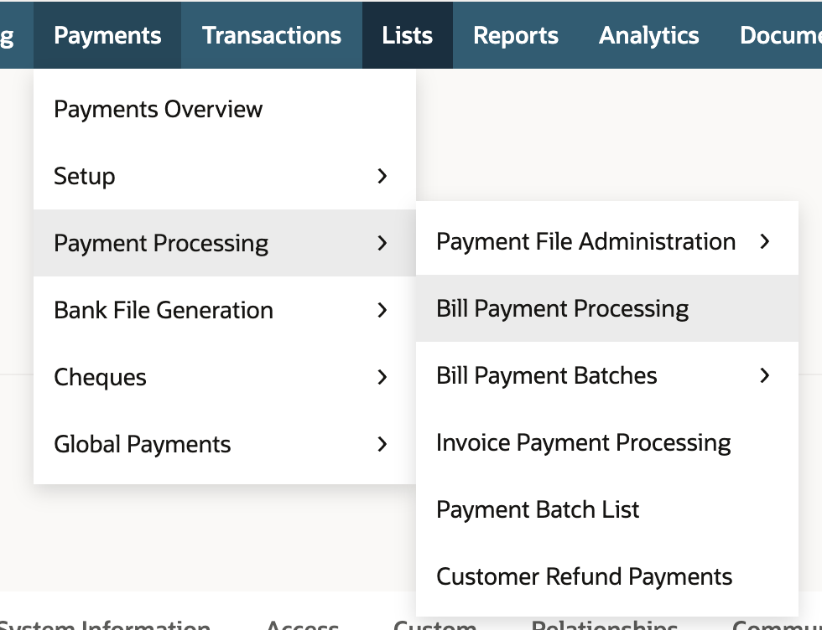Open Payment Batch List
Viewport: 822px width, 630px height.
(x=607, y=509)
